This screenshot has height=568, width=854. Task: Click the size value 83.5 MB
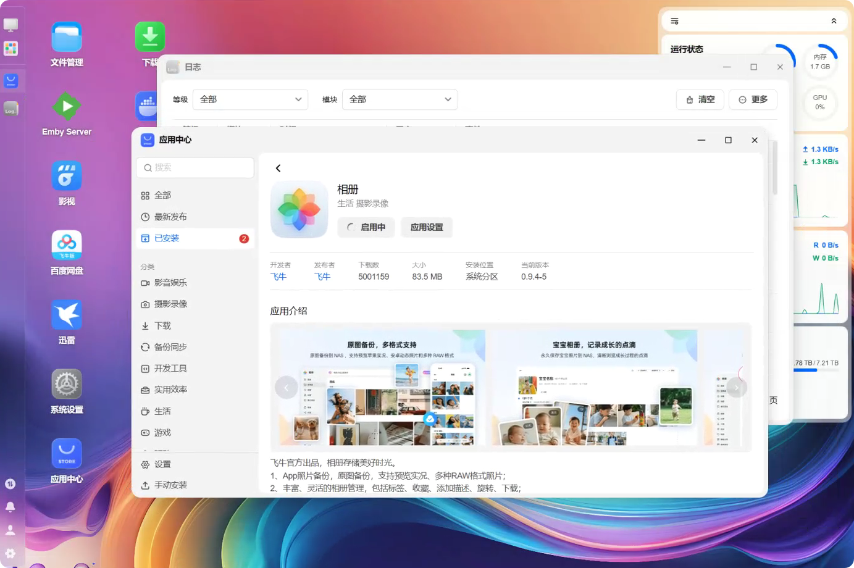coord(427,277)
